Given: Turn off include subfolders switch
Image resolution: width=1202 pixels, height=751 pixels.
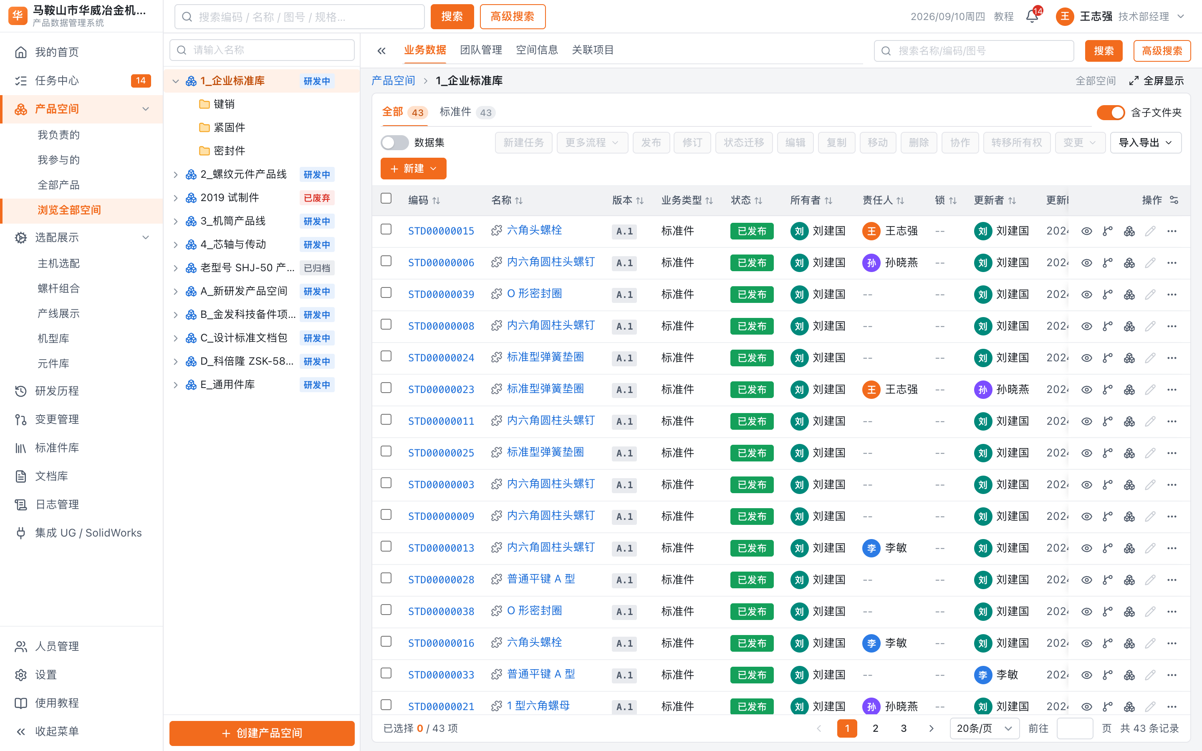Looking at the screenshot, I should [x=1111, y=113].
